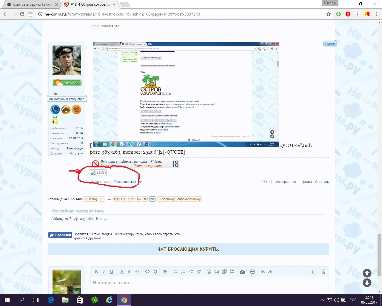Save a draft using the floppy disk icon
This screenshot has height=306, width=382.
coord(252,272)
